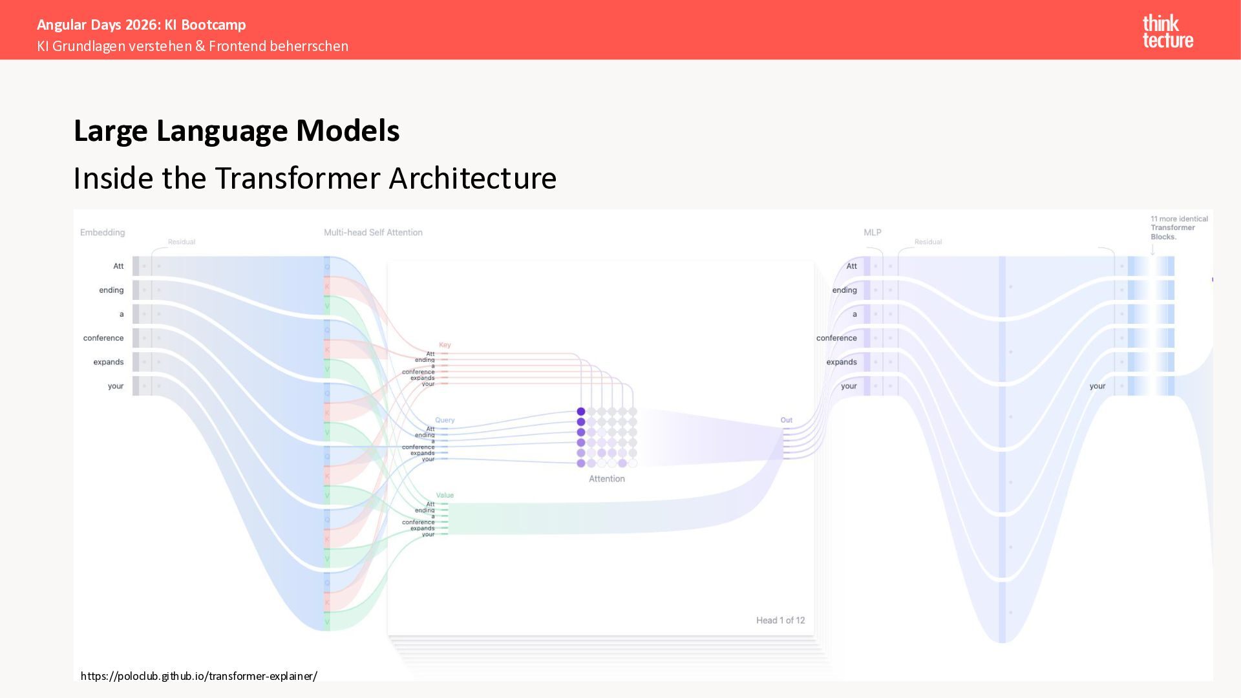Click the darkest top-left attention matrix dot
The width and height of the screenshot is (1241, 698).
click(x=580, y=412)
